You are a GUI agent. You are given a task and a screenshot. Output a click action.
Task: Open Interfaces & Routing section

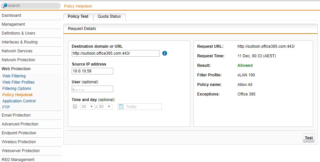[x=31, y=42]
